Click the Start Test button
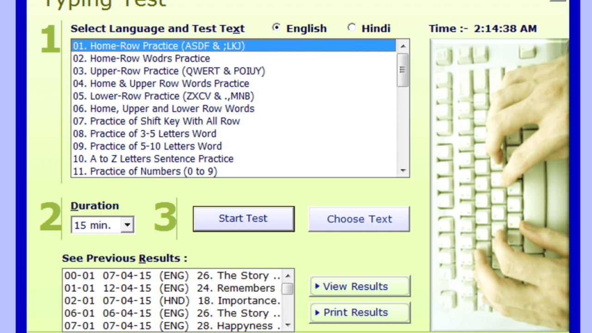 [x=243, y=219]
